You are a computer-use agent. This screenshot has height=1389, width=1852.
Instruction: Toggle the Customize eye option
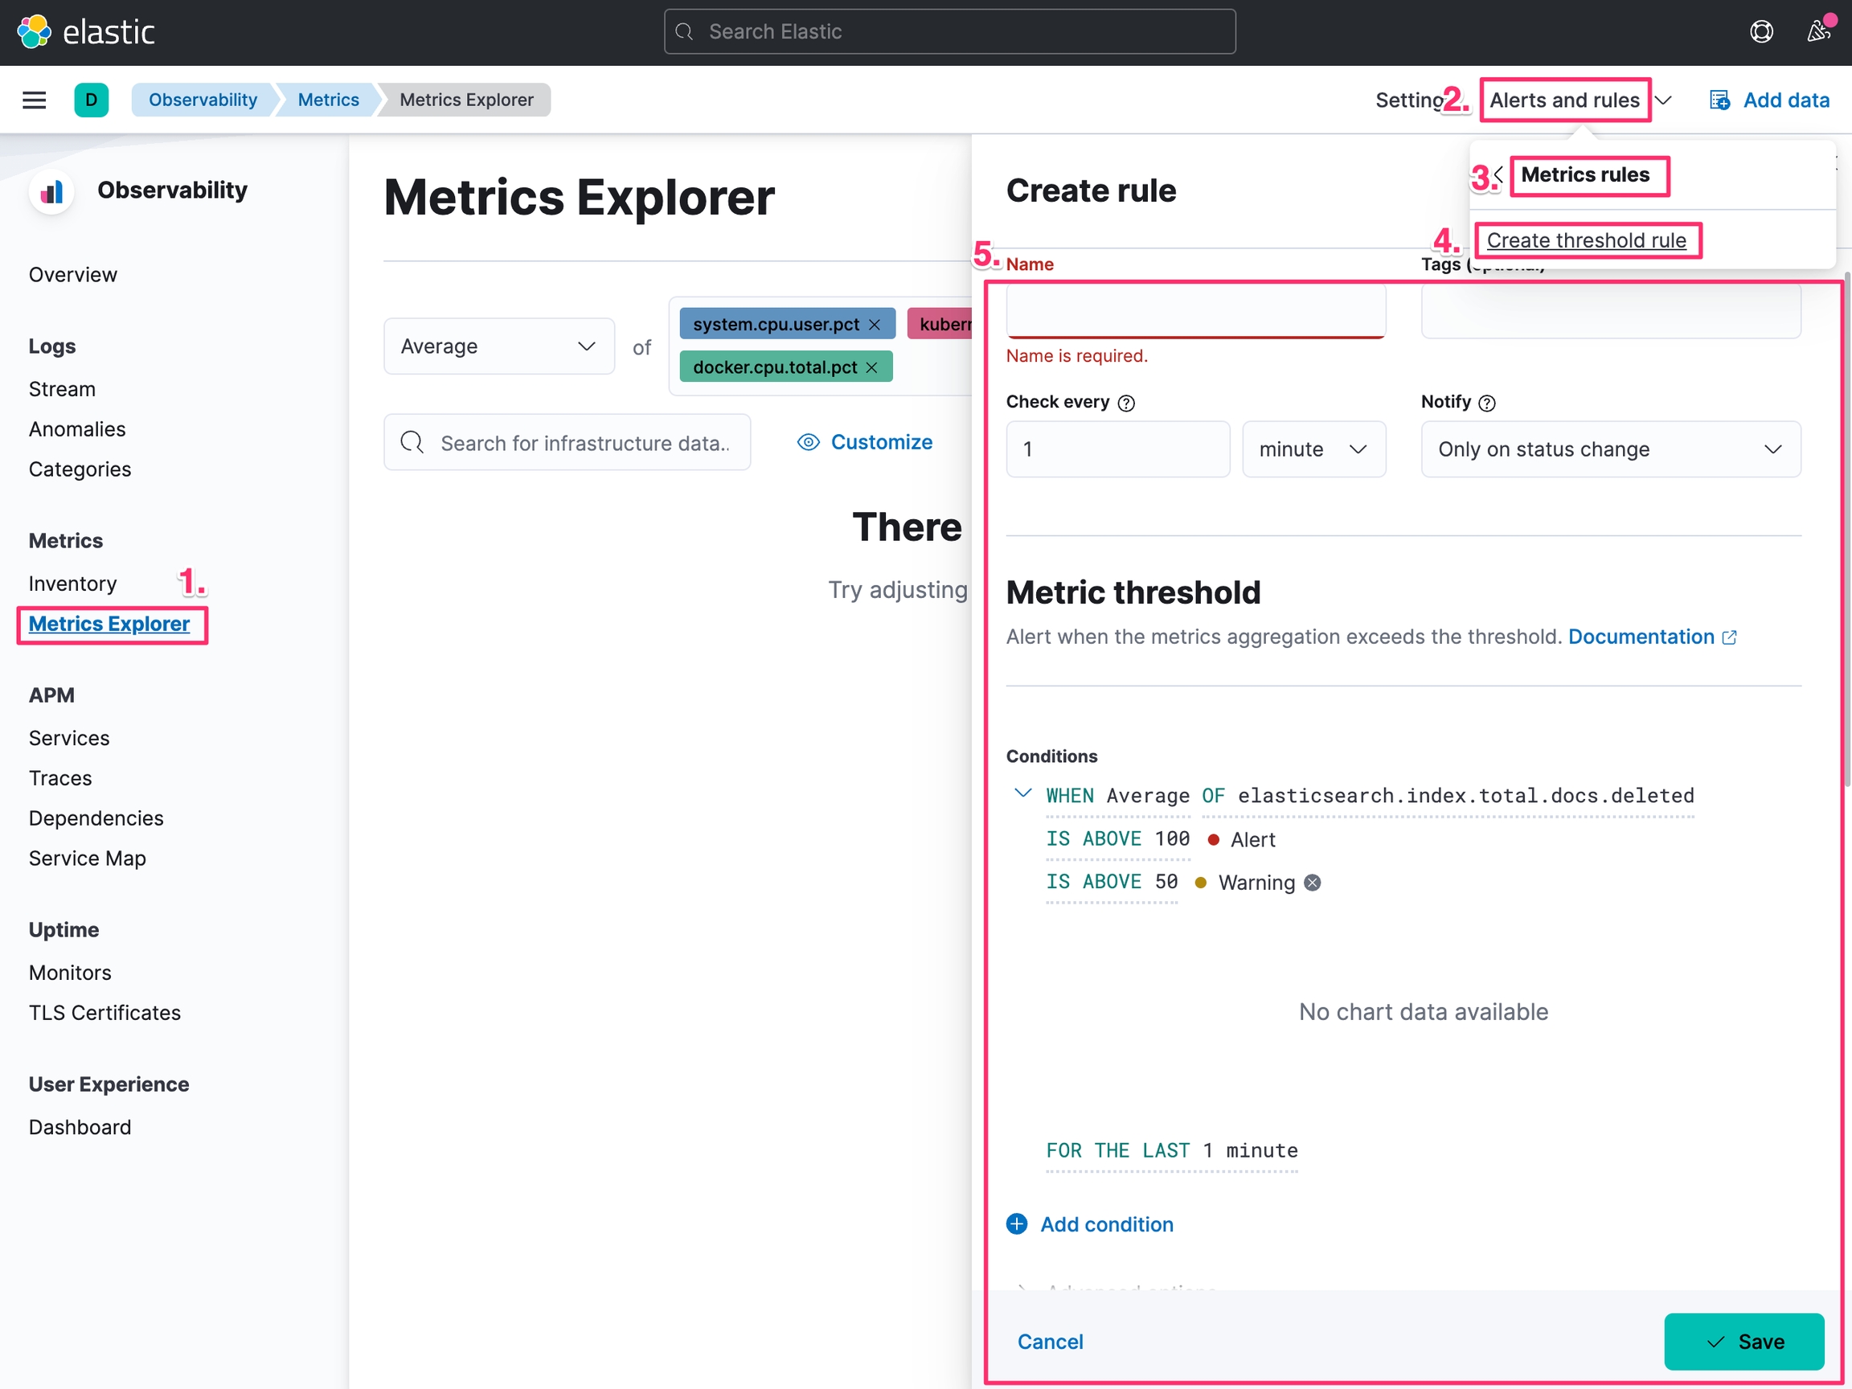[x=864, y=443]
